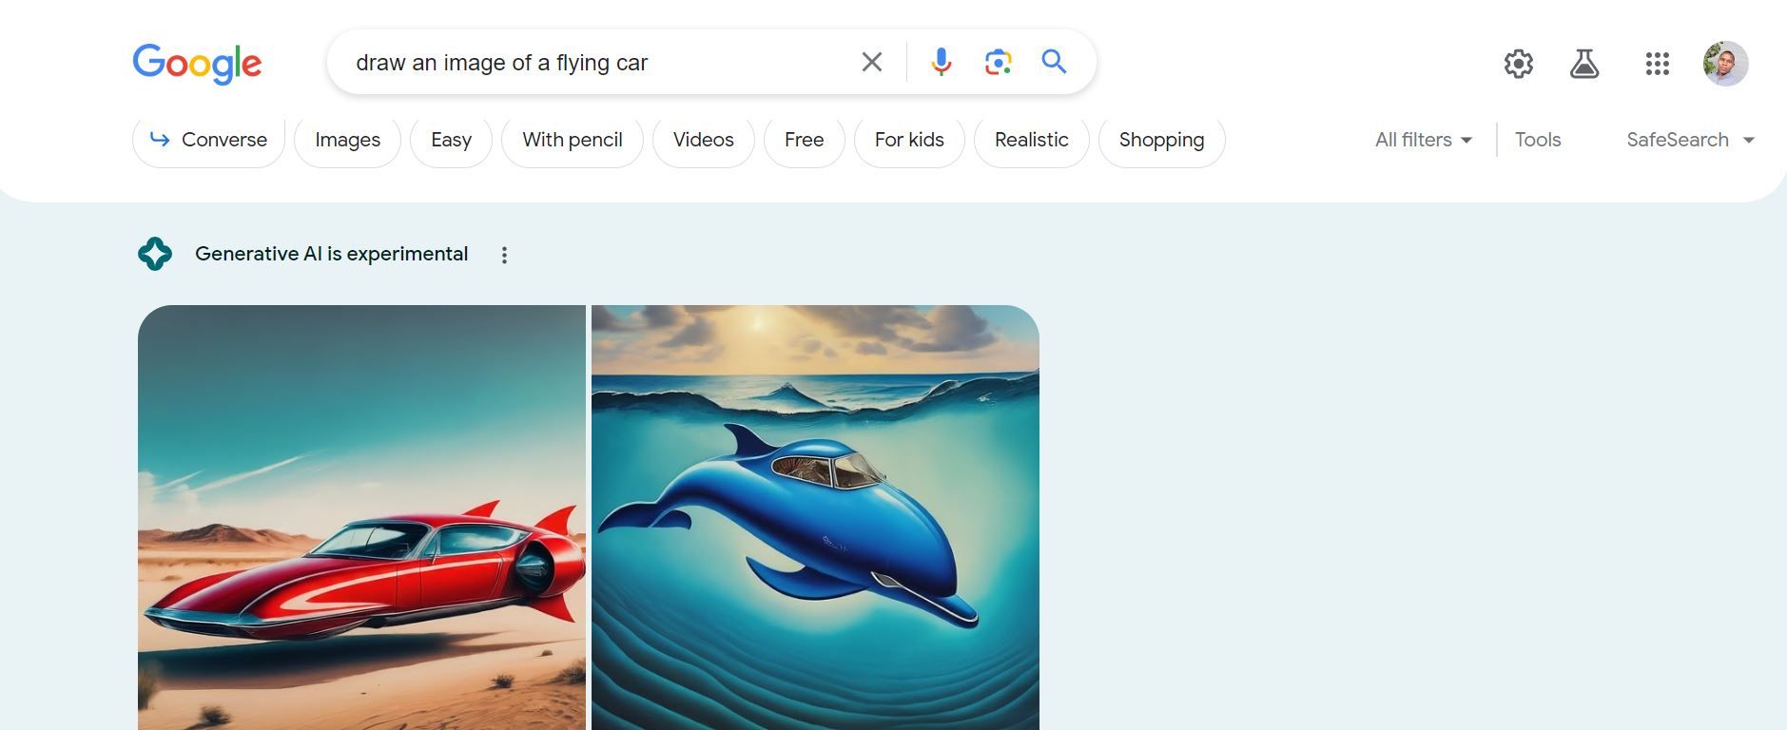Screen dimensions: 1787x730
Task: Enable the Realistic filter chip
Action: click(x=1031, y=140)
